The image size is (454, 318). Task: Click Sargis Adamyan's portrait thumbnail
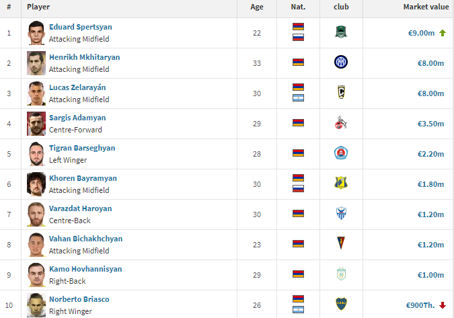coord(36,123)
